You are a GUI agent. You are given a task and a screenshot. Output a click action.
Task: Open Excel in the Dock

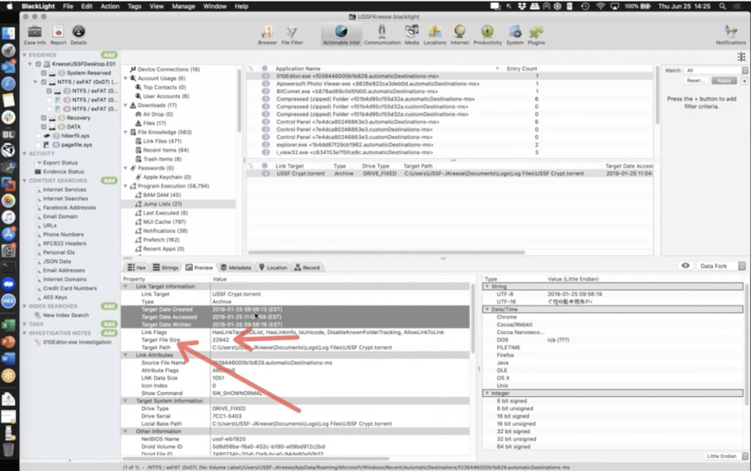8,325
